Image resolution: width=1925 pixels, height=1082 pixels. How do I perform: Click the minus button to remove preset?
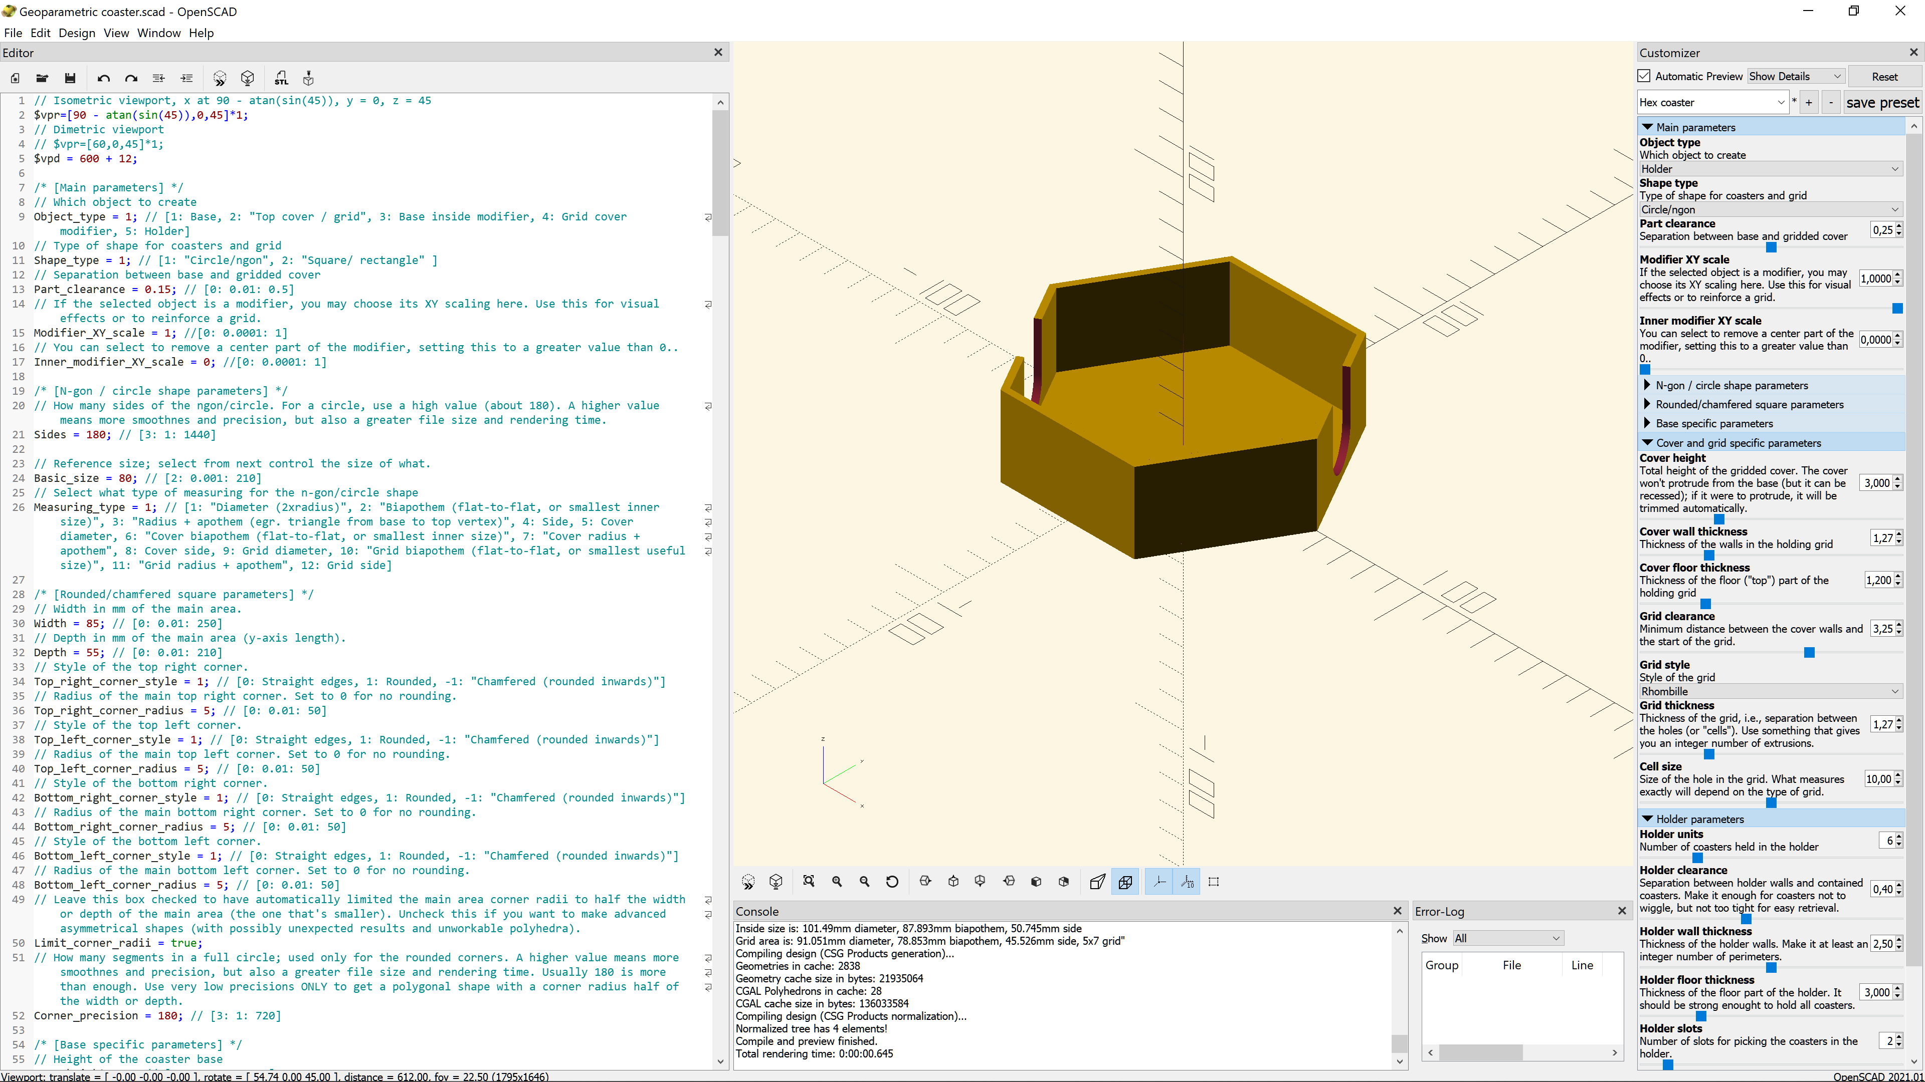tap(1831, 102)
